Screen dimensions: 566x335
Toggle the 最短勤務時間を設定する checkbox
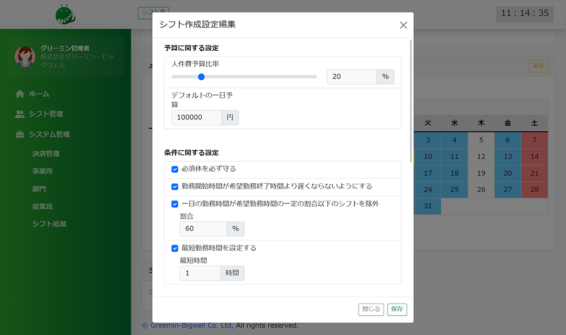point(175,248)
